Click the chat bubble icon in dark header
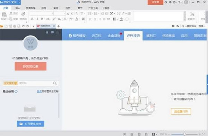The image size is (208, 136). point(52,32)
